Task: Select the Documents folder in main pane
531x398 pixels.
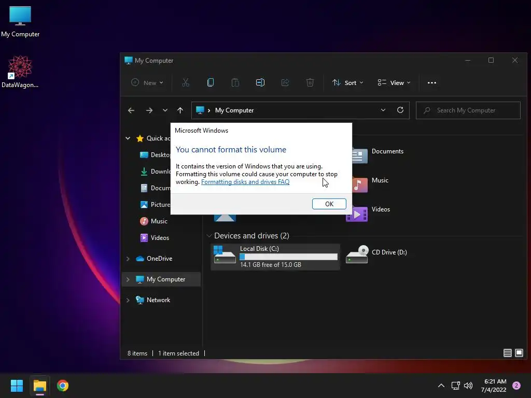Action: tap(378, 155)
